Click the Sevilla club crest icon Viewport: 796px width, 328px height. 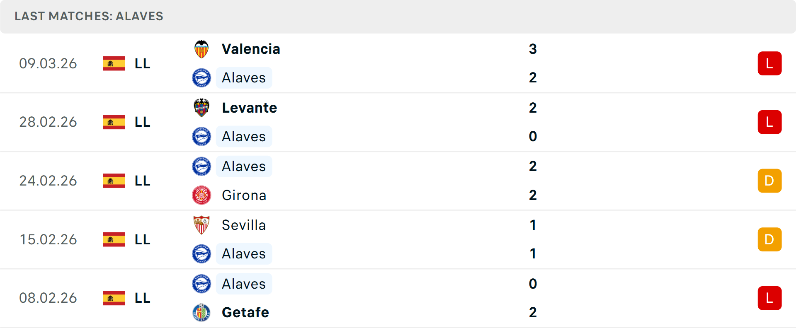(x=201, y=225)
